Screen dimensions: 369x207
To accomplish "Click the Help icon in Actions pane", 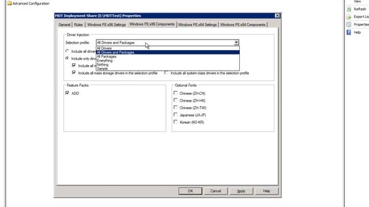I will click(x=349, y=32).
